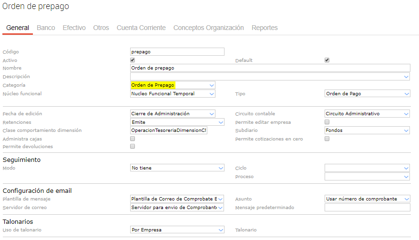The image size is (419, 240).
Task: Focus the Mensaje predeterminado field
Action: point(367,208)
